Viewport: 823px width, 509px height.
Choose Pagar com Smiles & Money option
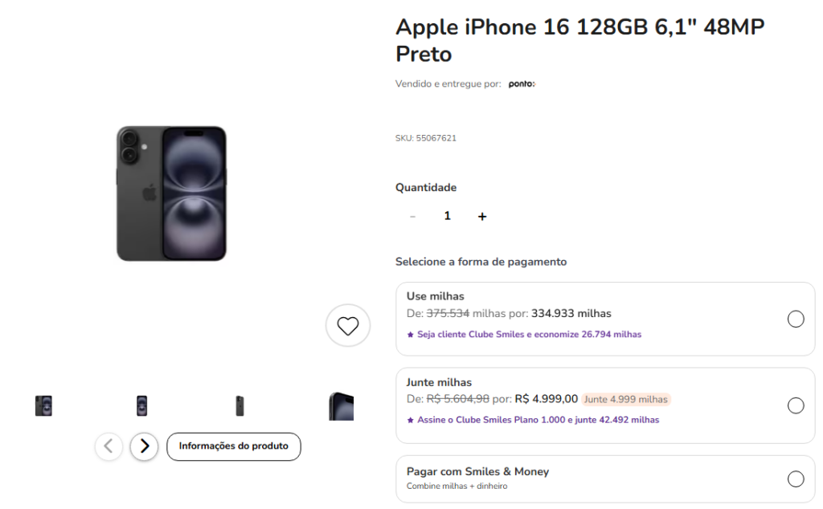point(795,479)
